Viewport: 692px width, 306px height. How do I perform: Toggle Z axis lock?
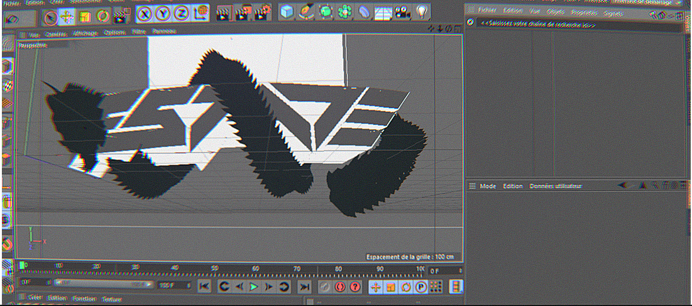pyautogui.click(x=182, y=14)
